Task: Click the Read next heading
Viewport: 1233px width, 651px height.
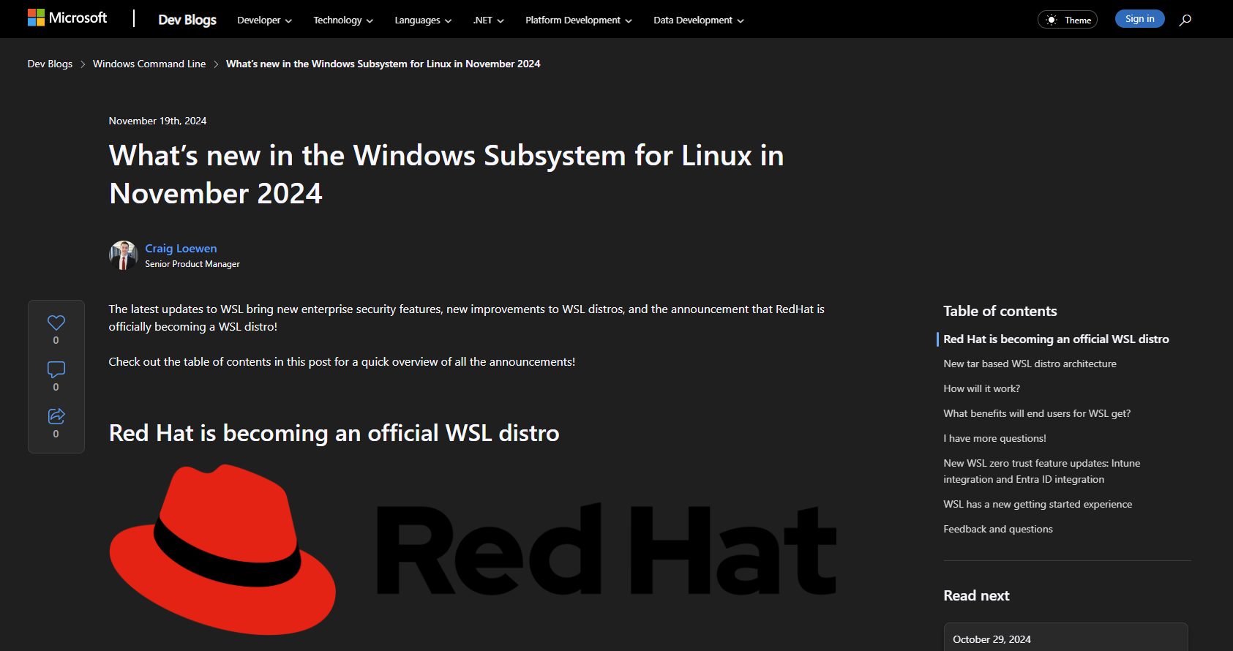Action: 976,596
